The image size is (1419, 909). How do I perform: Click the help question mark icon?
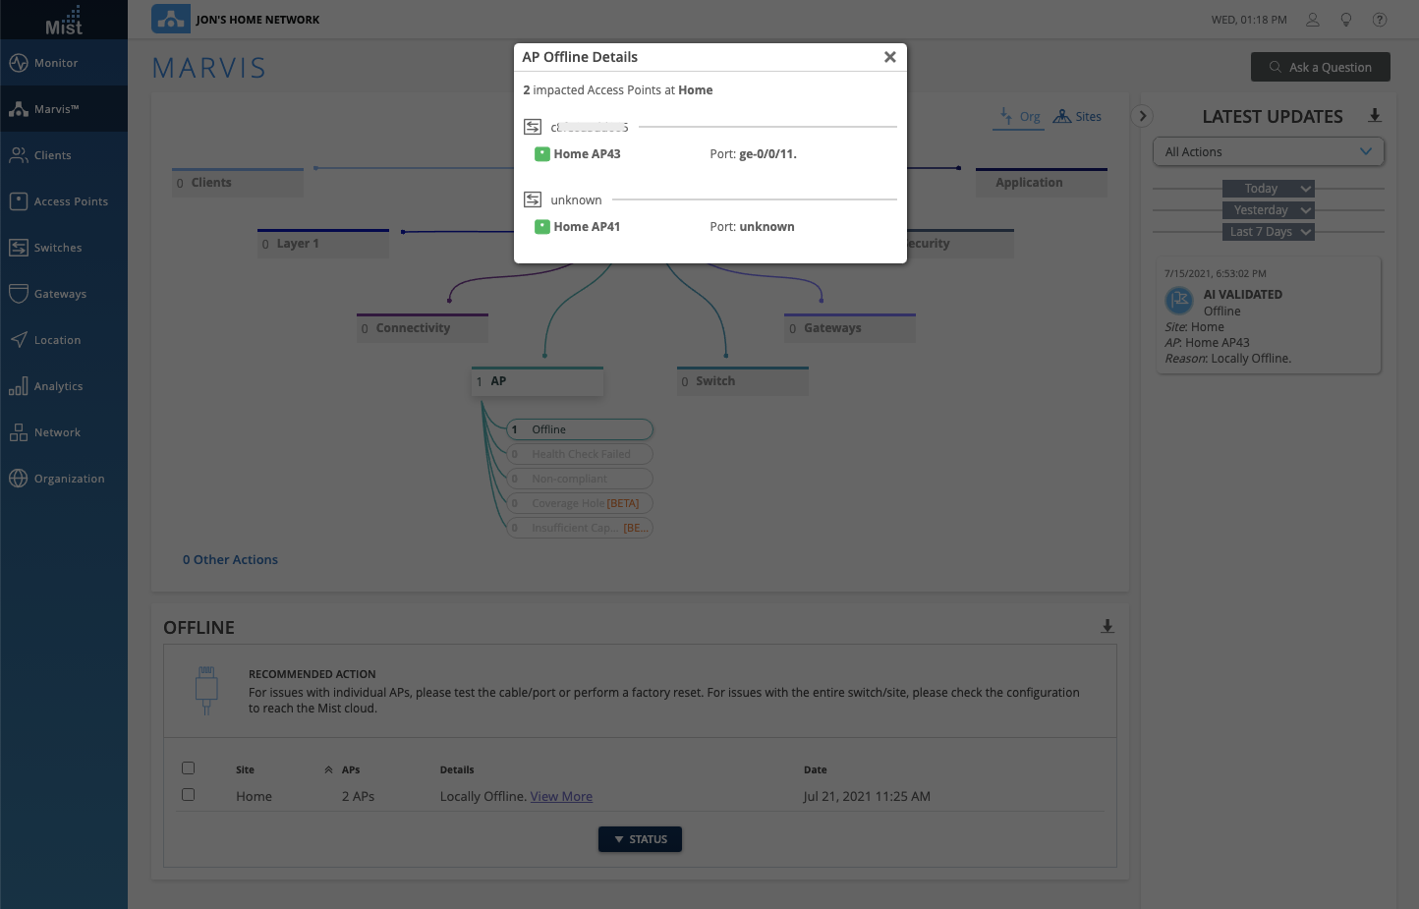[x=1380, y=20]
